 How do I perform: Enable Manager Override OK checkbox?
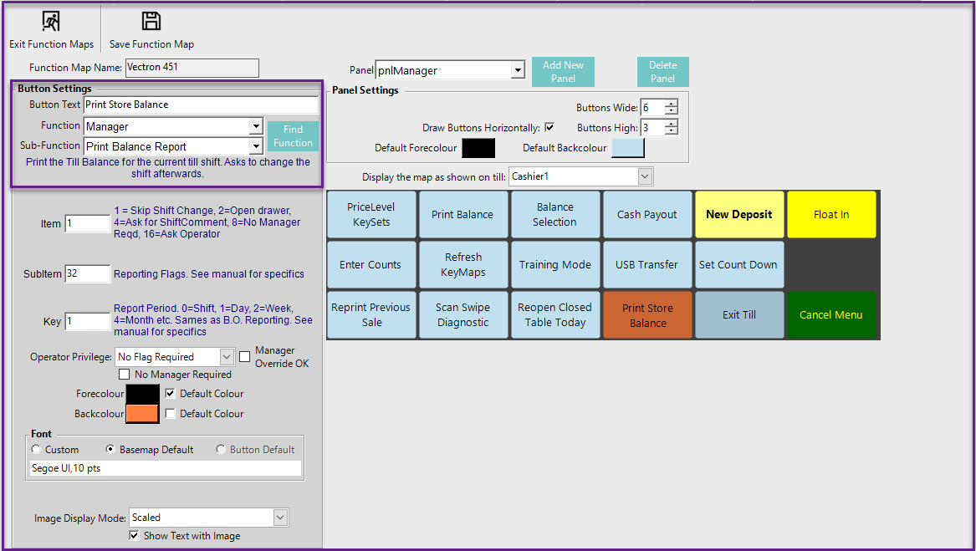tap(245, 357)
